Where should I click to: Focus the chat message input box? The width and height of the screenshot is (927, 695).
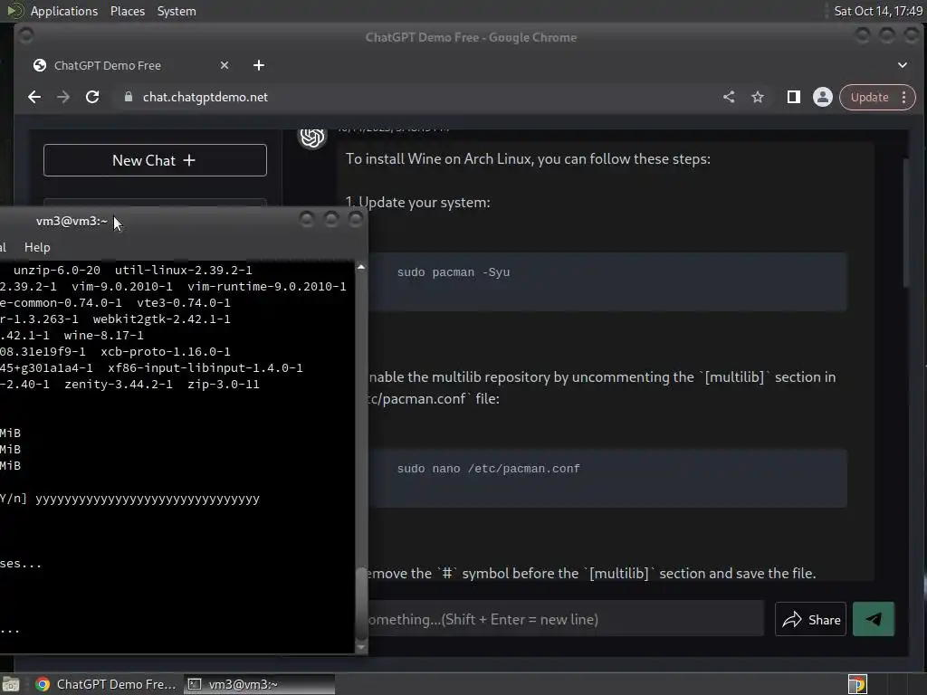pyautogui.click(x=565, y=619)
